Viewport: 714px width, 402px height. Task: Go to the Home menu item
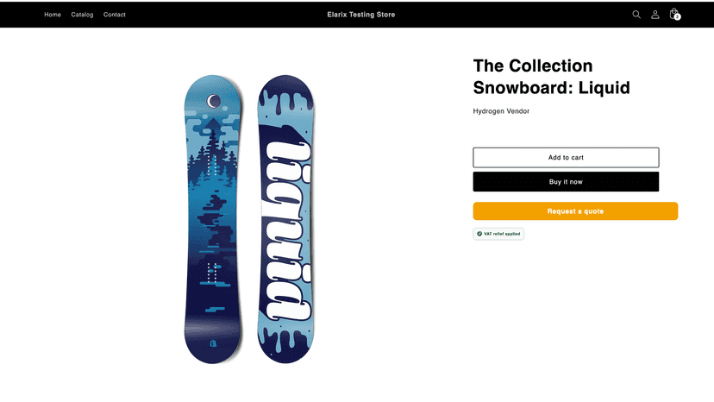(53, 15)
